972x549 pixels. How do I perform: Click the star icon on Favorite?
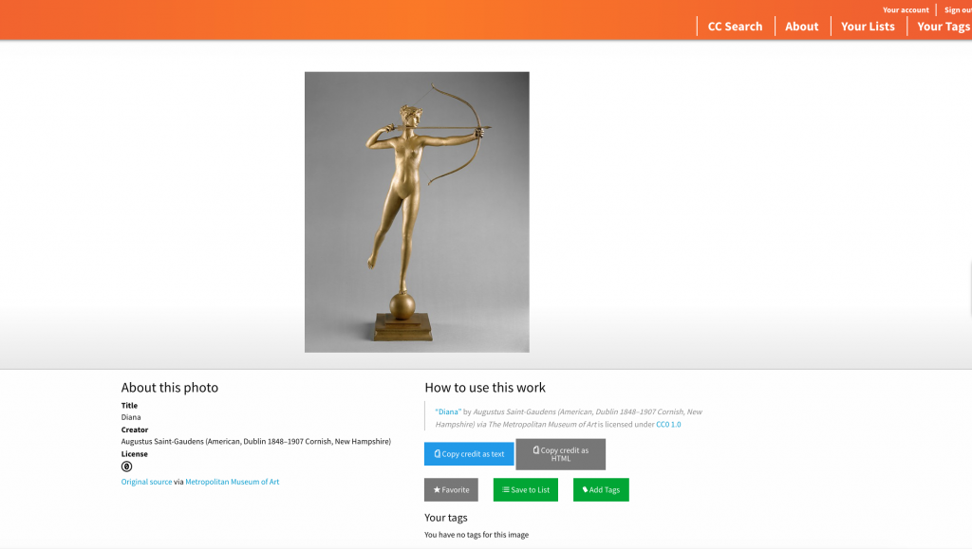(x=437, y=489)
